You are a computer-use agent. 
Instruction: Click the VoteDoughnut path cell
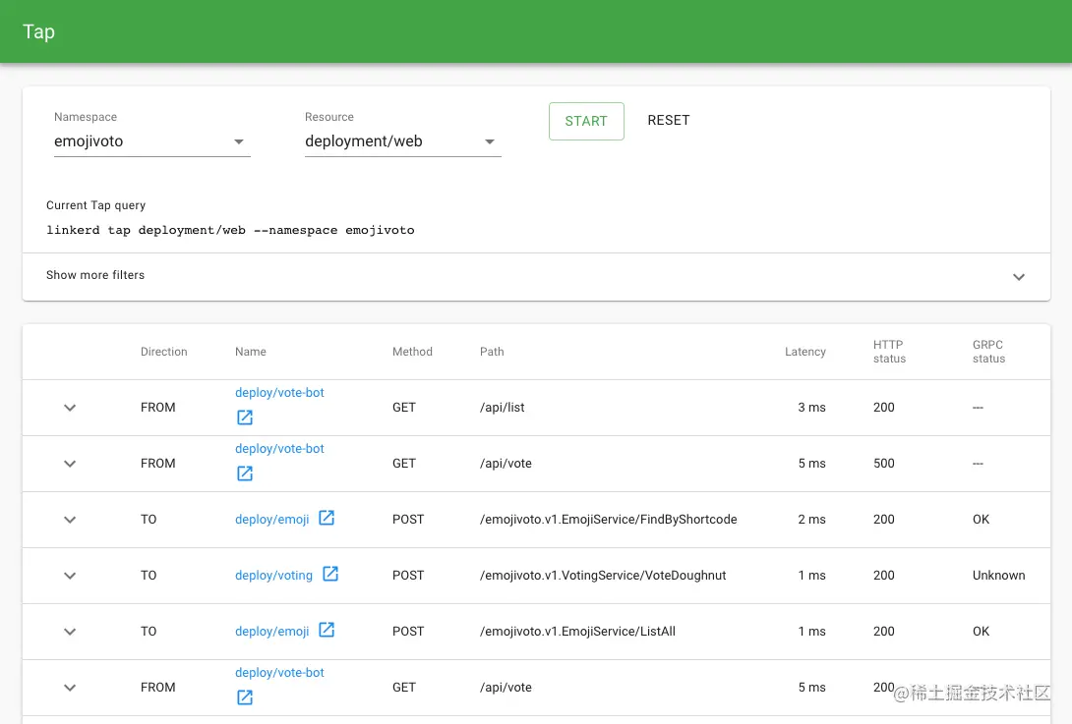[x=603, y=576]
